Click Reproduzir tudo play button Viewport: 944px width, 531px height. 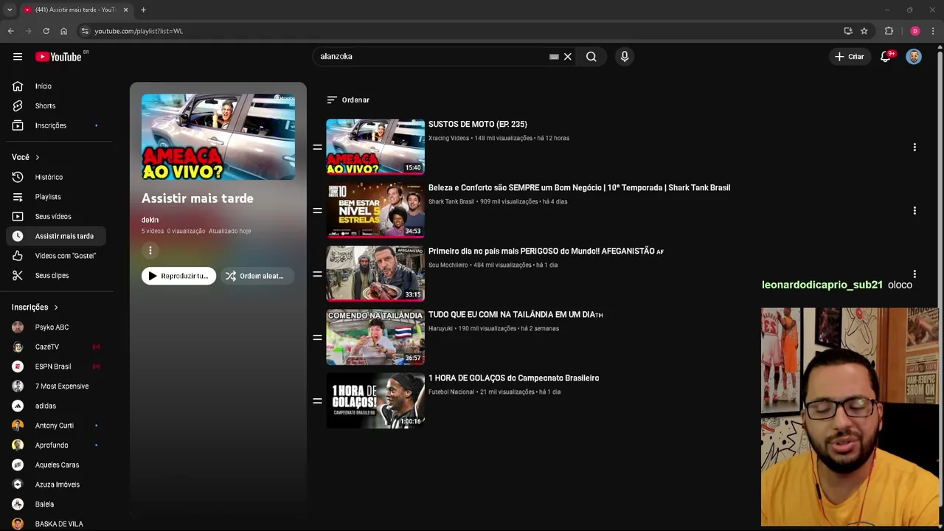click(x=178, y=276)
